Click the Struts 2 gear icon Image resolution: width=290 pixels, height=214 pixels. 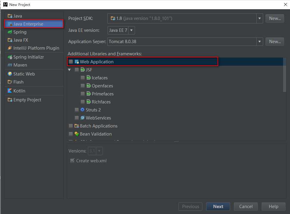(83, 110)
